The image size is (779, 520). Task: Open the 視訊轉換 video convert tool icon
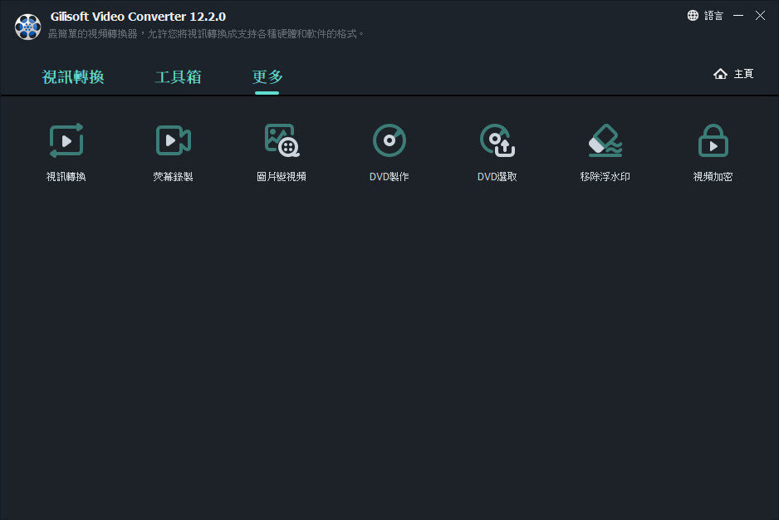point(66,140)
